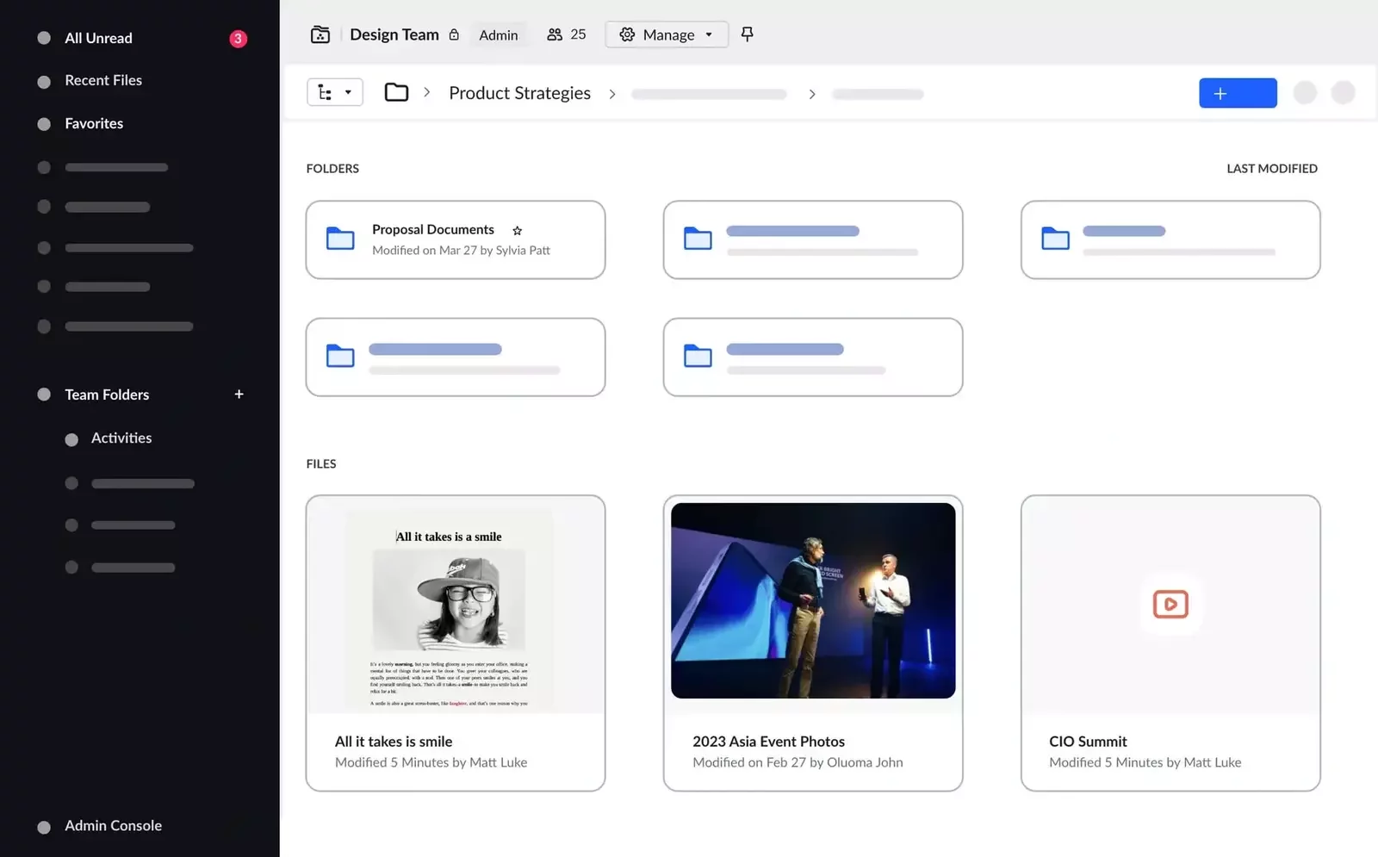The height and width of the screenshot is (857, 1378).
Task: Click the All it takes is smile title
Action: [x=394, y=742]
